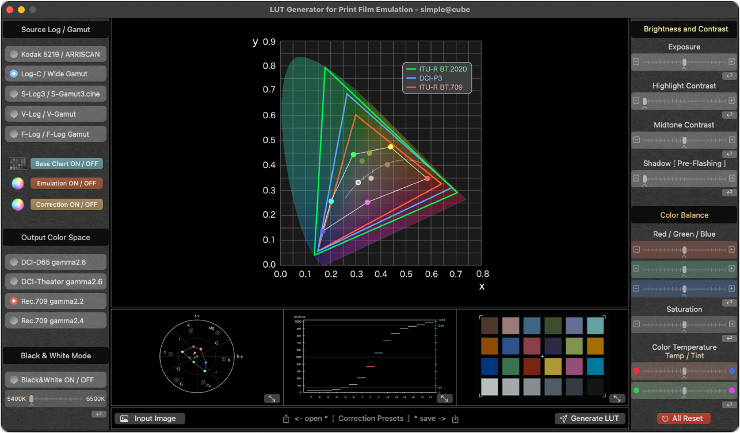Image resolution: width=740 pixels, height=433 pixels.
Task: Click the Saturation reset return-arrow icon
Action: pyautogui.click(x=729, y=338)
